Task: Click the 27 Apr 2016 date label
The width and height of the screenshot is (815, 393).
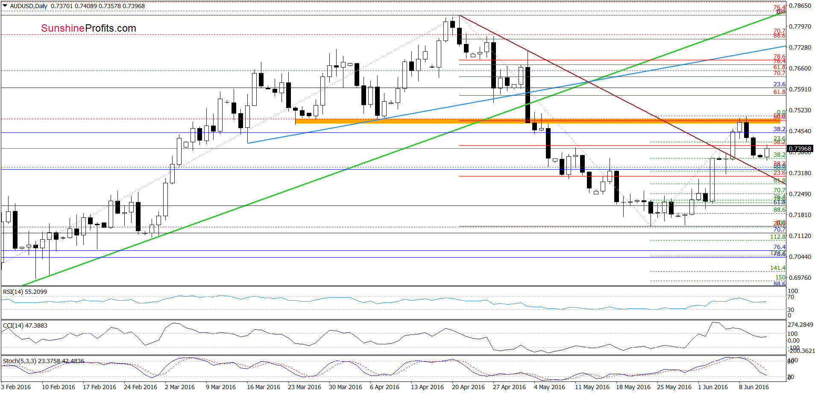Action: coord(510,387)
